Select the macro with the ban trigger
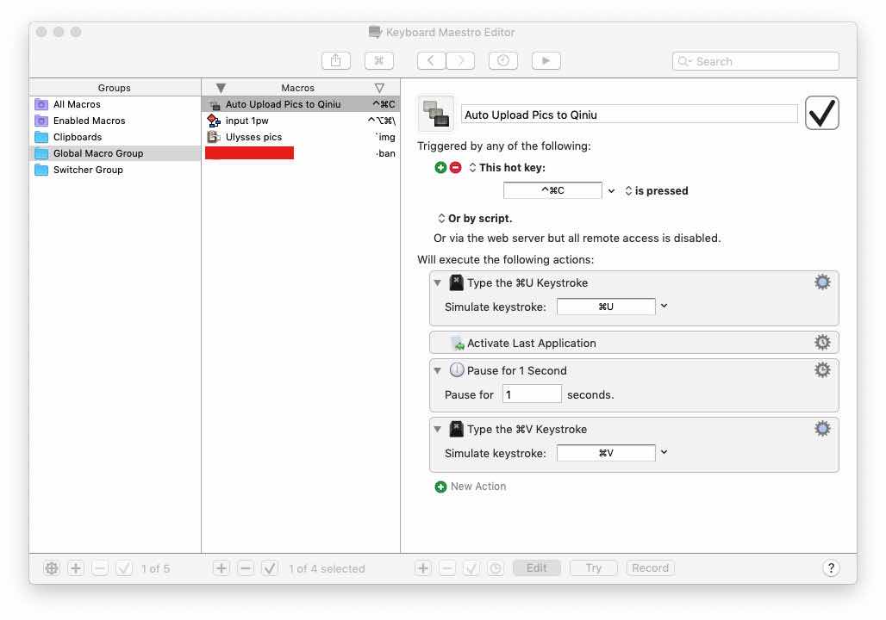 (301, 153)
